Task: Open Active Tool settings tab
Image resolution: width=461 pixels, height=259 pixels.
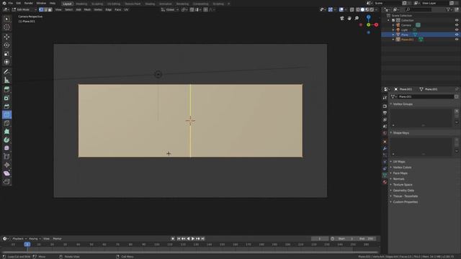Action: click(385, 98)
